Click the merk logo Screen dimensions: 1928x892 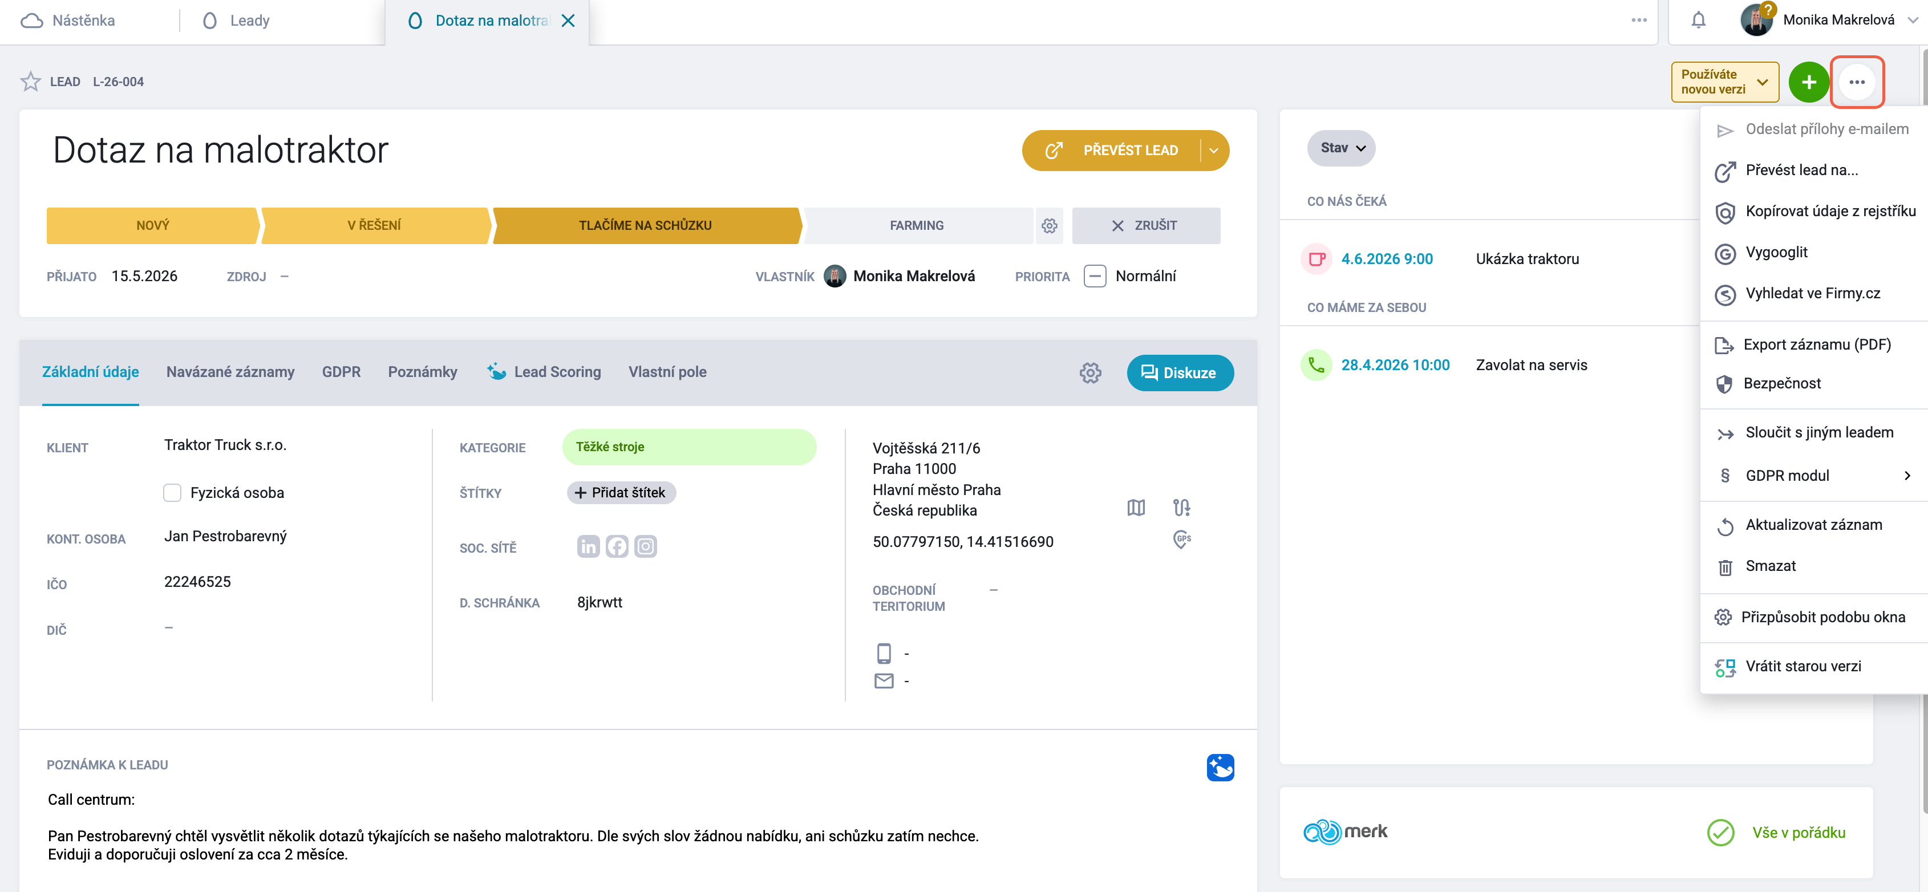click(x=1345, y=832)
